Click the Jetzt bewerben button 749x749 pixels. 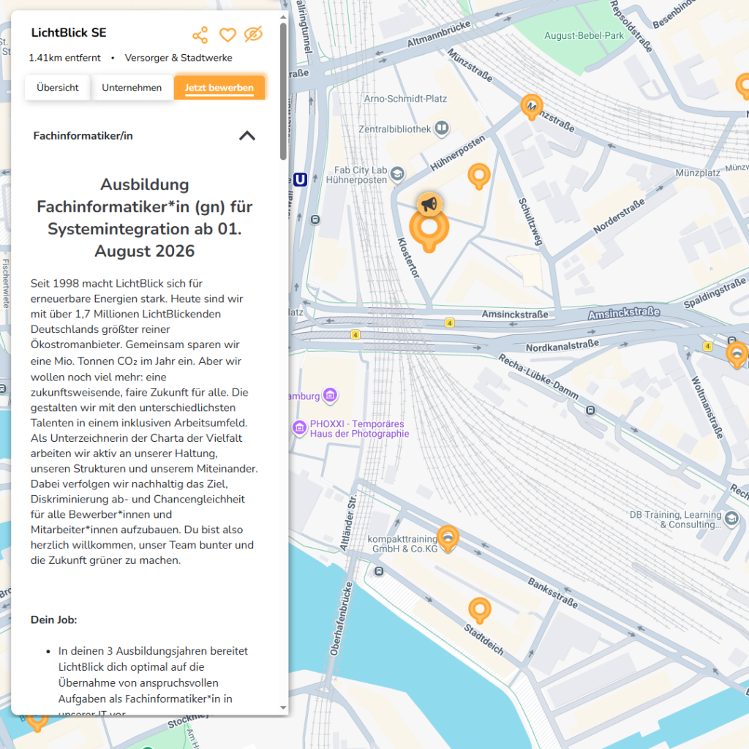[219, 88]
